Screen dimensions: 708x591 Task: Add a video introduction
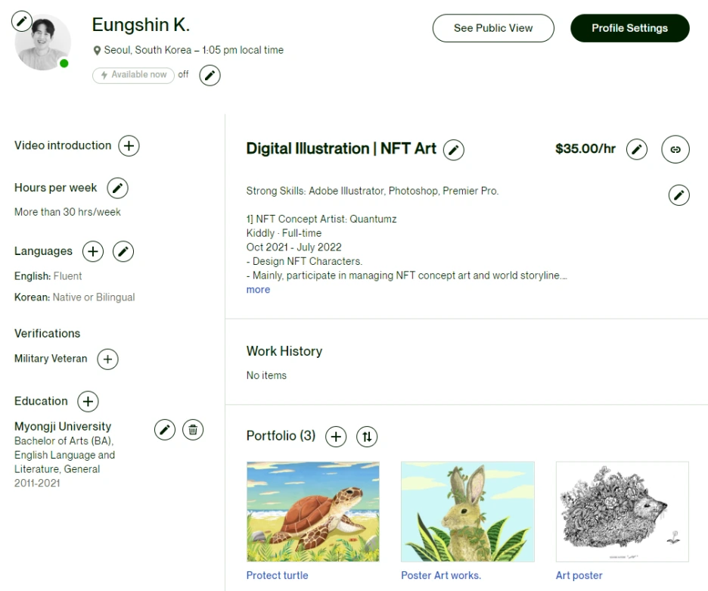click(129, 146)
